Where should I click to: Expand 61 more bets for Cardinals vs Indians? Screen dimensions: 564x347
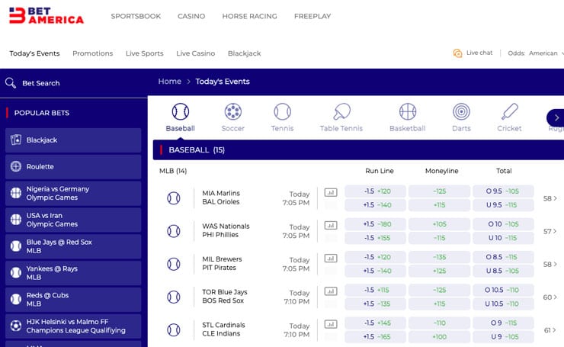[550, 330]
